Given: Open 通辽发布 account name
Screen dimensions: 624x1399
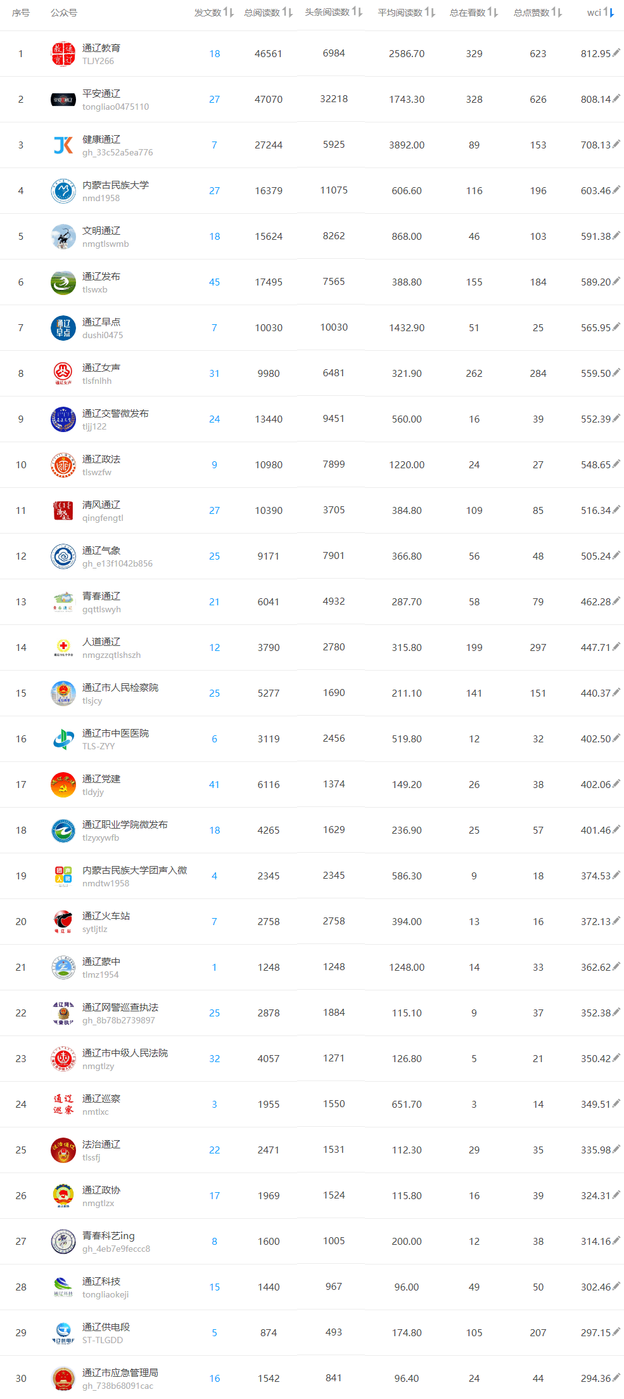Looking at the screenshot, I should pos(101,276).
